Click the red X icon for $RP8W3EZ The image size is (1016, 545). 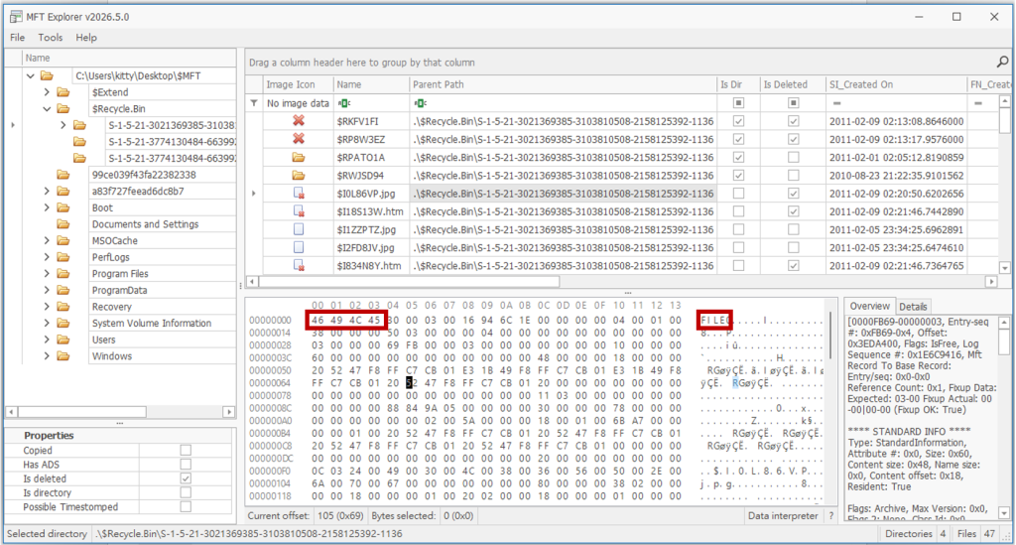[299, 139]
